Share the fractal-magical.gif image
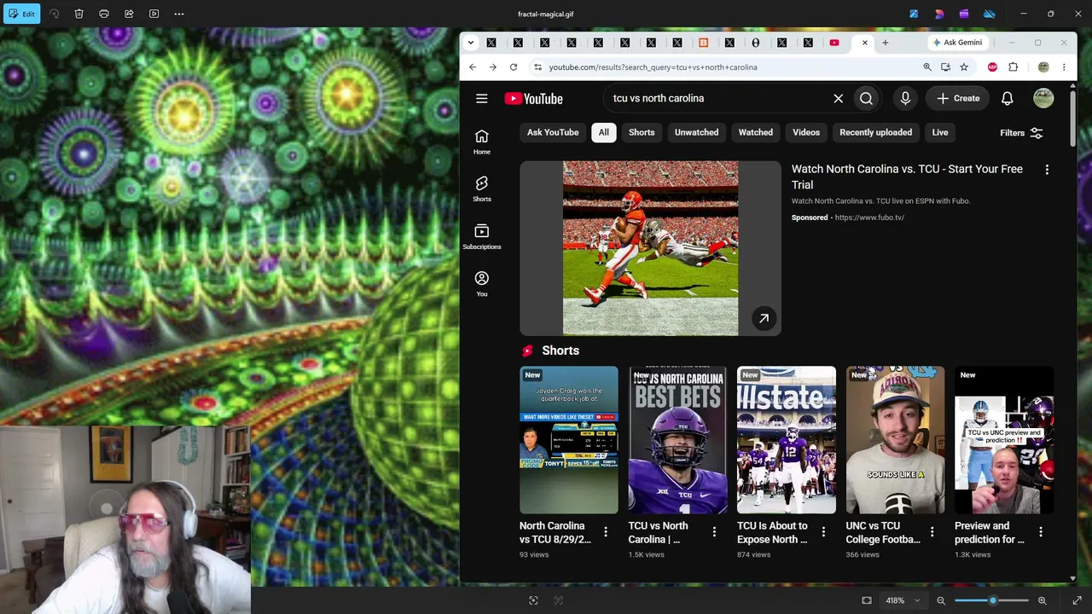 129,14
